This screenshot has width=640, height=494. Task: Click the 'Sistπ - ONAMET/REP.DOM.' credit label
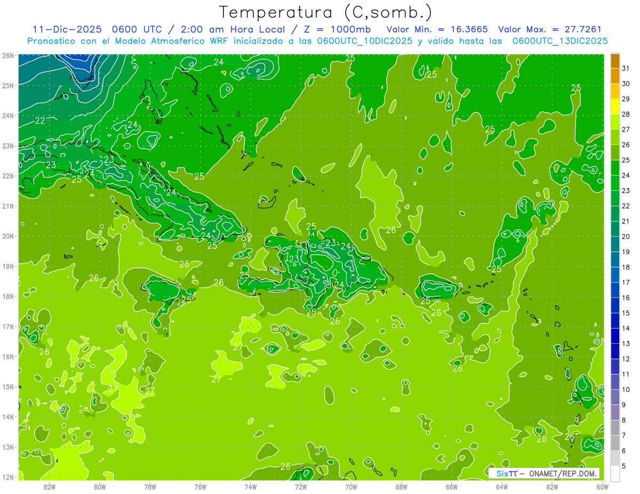pyautogui.click(x=544, y=473)
